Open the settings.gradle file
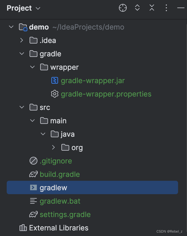187x236 pixels. [x=65, y=214]
